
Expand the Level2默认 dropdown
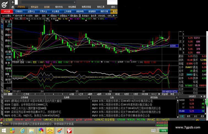tap(7, 16)
